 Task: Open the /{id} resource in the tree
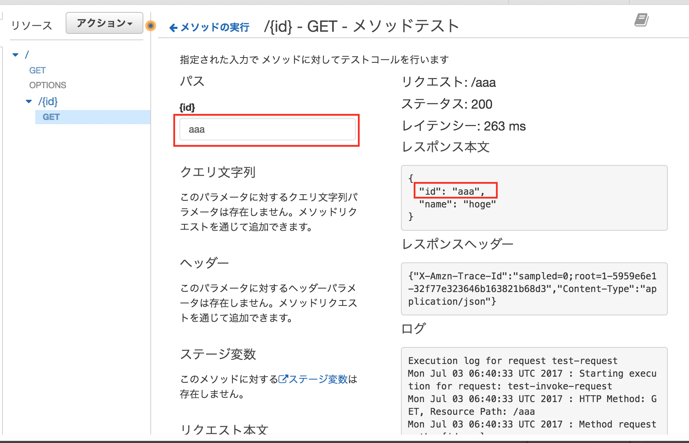48,102
